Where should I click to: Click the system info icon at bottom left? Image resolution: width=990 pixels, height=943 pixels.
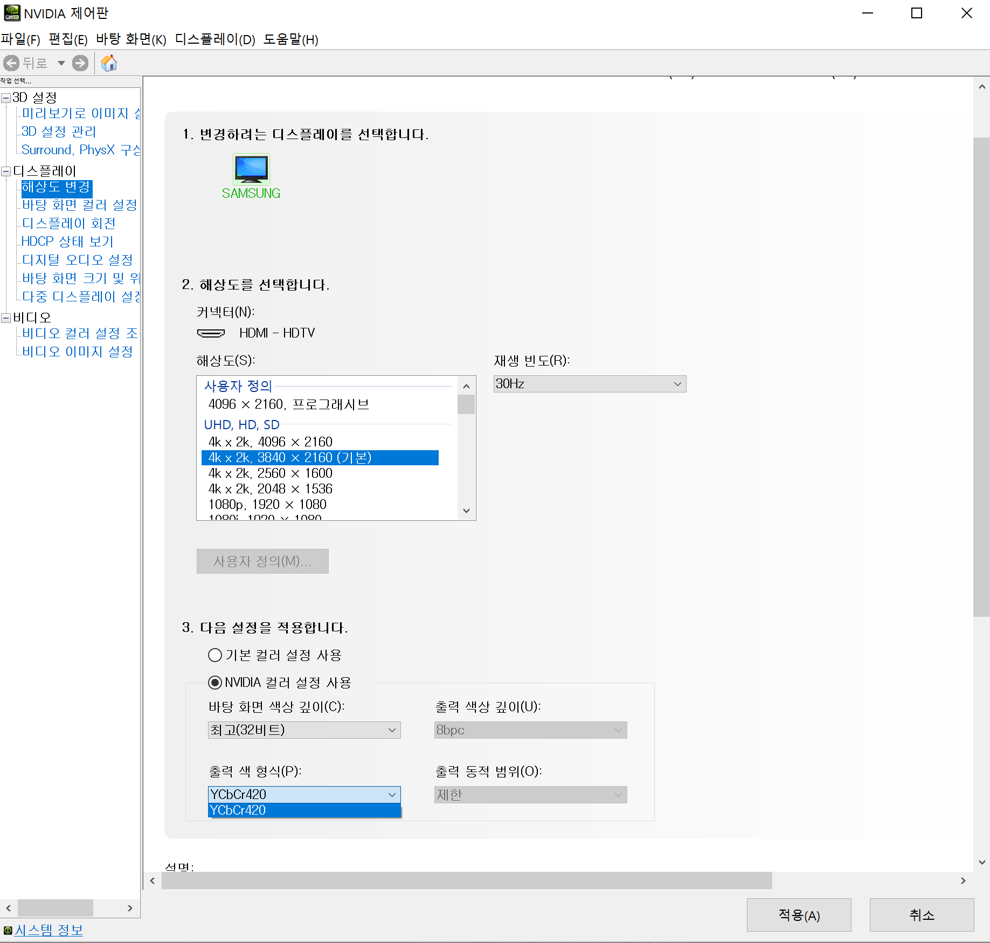click(x=8, y=930)
